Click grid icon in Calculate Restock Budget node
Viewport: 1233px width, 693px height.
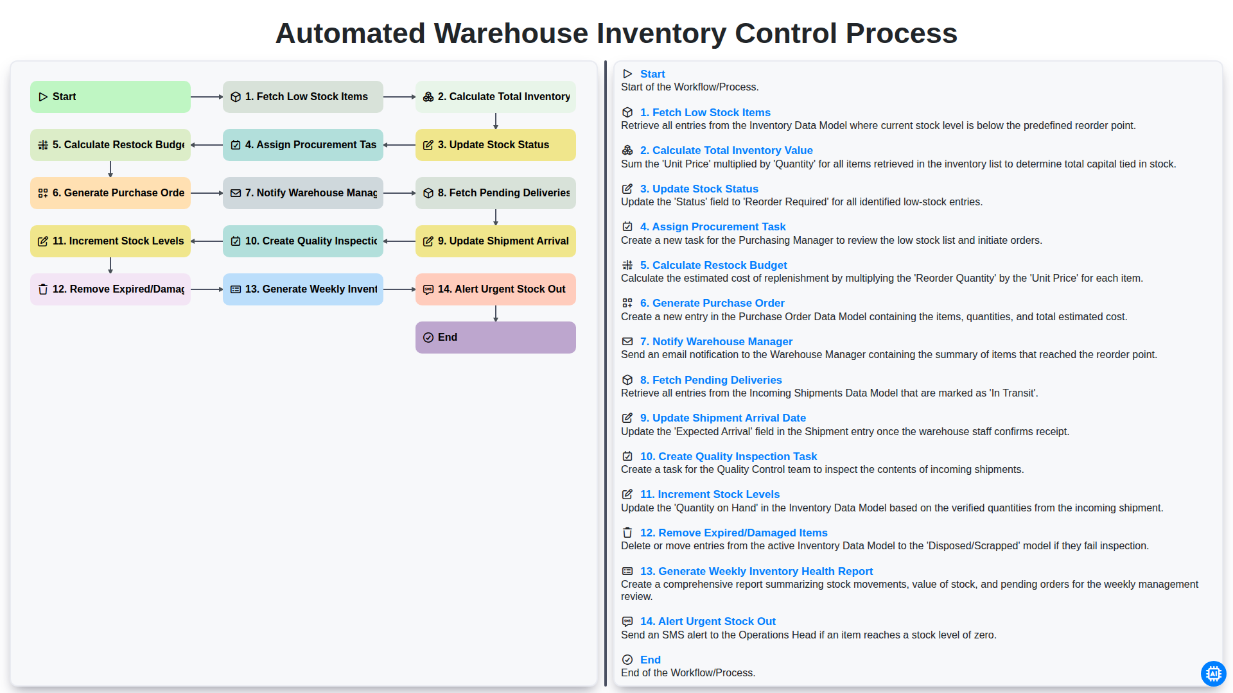[x=43, y=145]
